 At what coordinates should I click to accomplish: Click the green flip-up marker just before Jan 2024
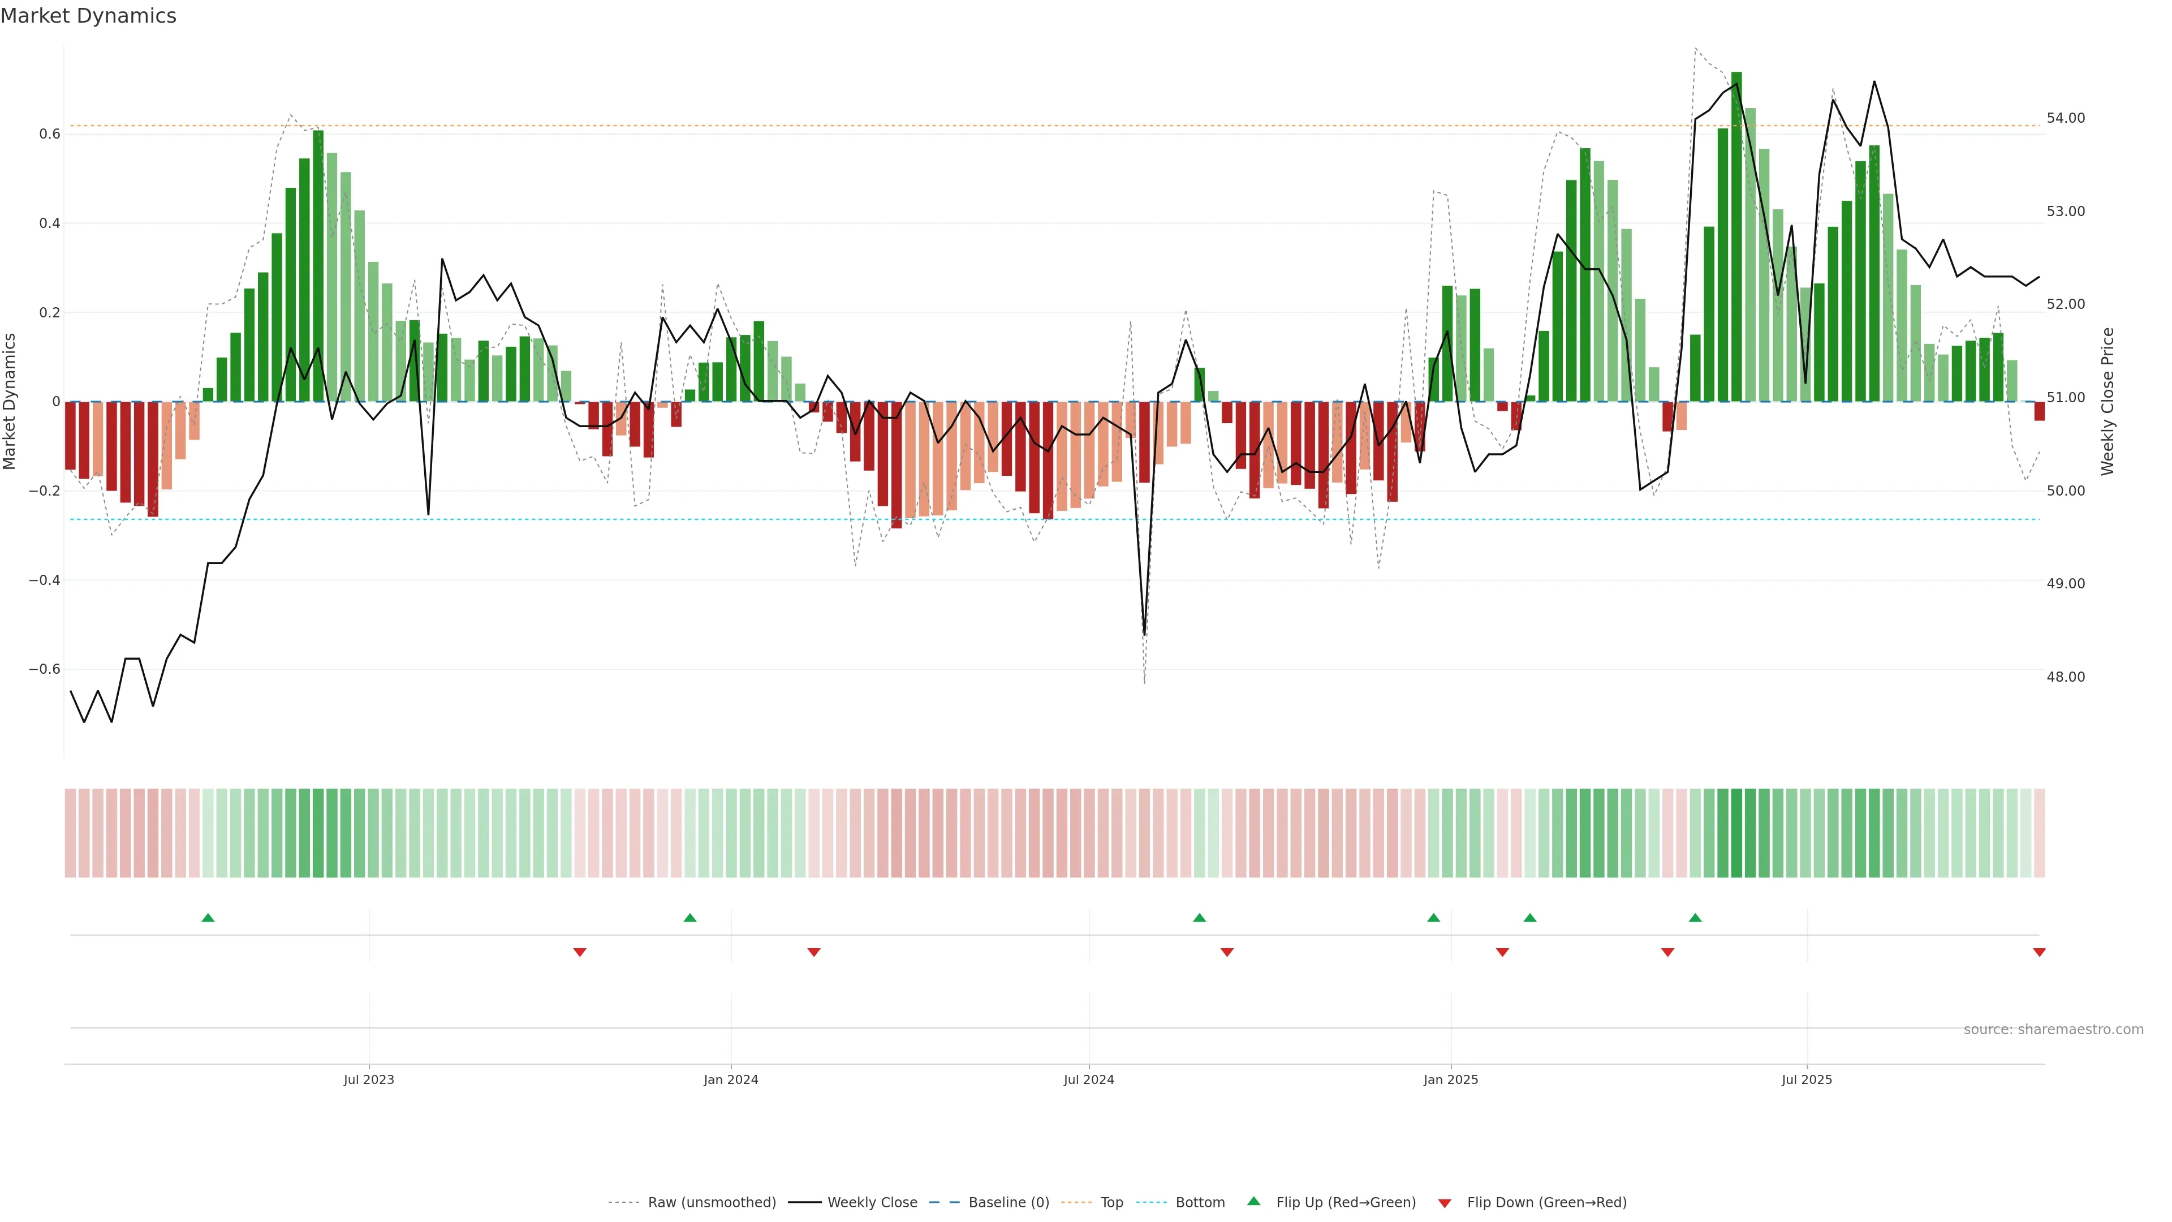(x=689, y=918)
